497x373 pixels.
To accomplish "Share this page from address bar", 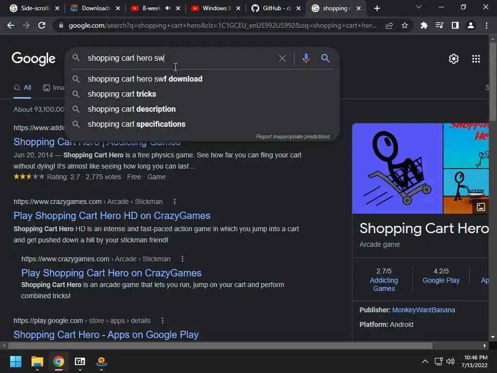I will [389, 25].
